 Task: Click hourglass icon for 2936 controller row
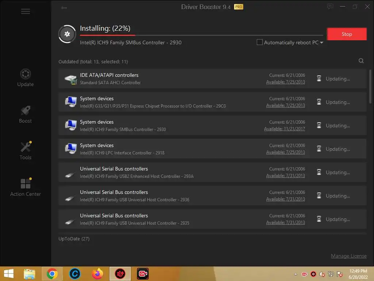click(x=319, y=195)
